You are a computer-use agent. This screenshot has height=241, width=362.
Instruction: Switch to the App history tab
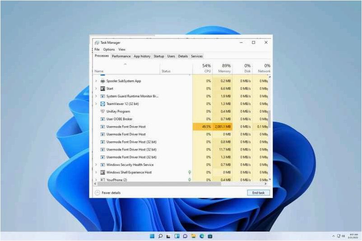[142, 56]
